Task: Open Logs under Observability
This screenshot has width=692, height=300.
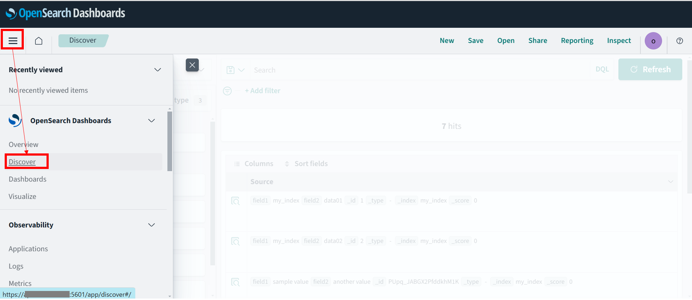Action: click(16, 266)
